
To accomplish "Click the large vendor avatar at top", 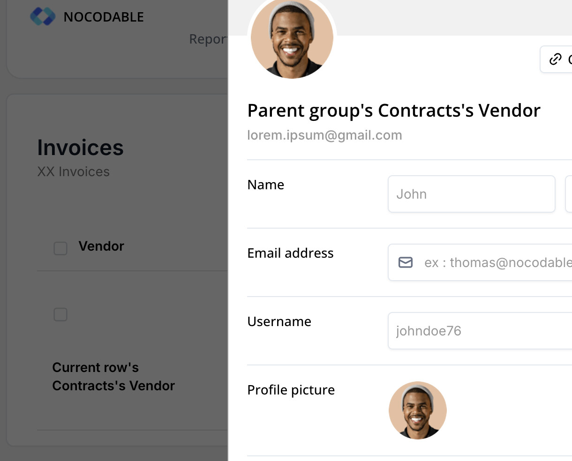I will [292, 39].
